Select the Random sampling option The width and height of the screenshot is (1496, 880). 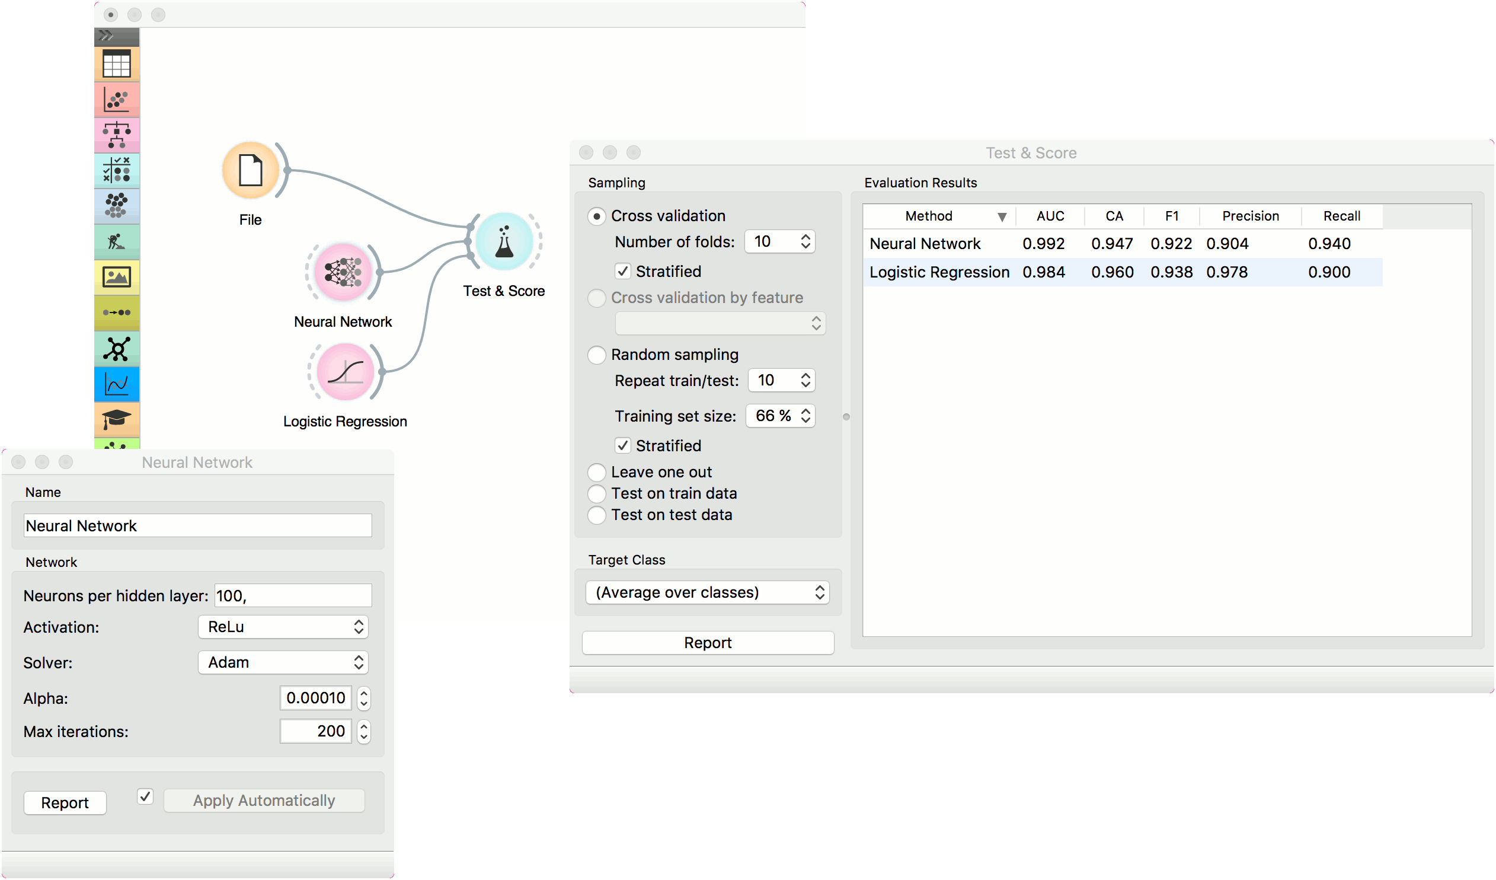pos(597,355)
